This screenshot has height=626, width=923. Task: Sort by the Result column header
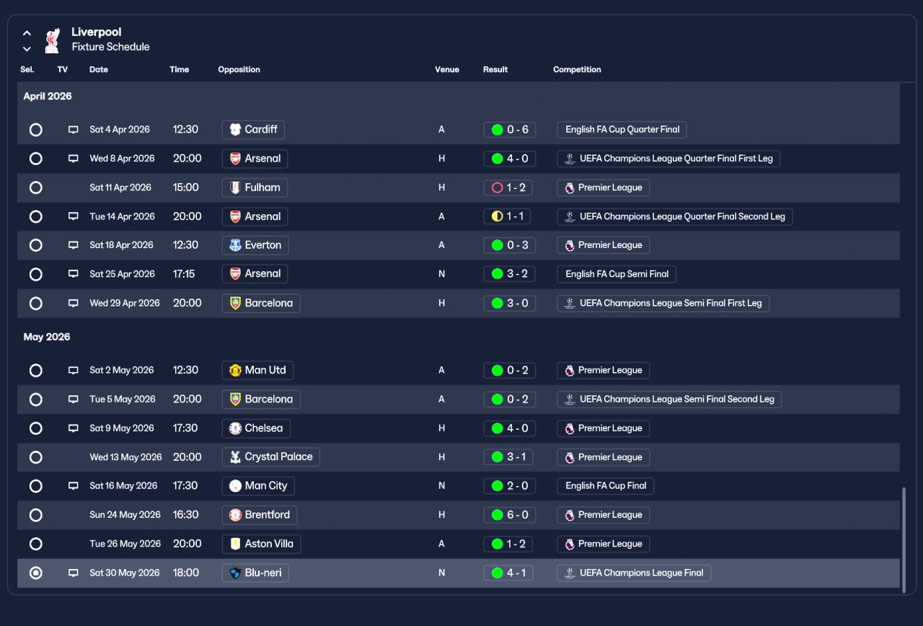(x=495, y=70)
